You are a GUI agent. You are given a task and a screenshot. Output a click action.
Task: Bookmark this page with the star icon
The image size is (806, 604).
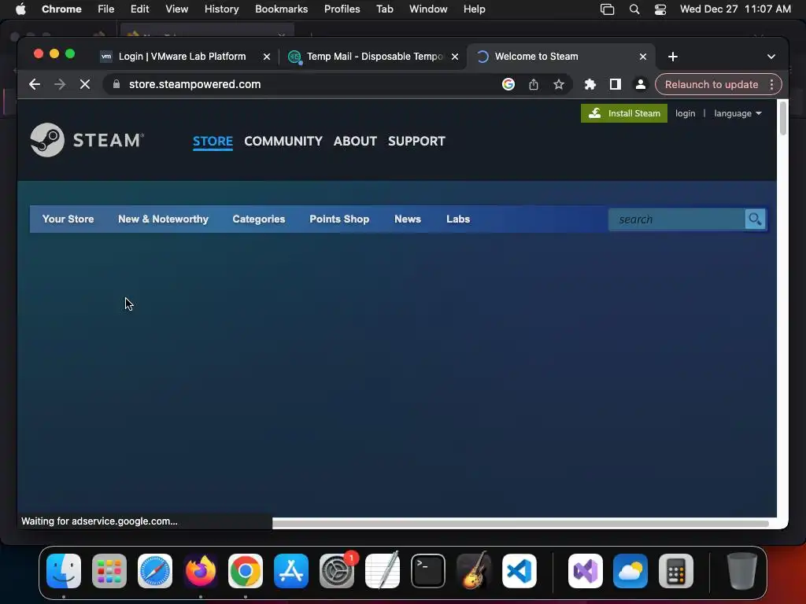pyautogui.click(x=559, y=84)
